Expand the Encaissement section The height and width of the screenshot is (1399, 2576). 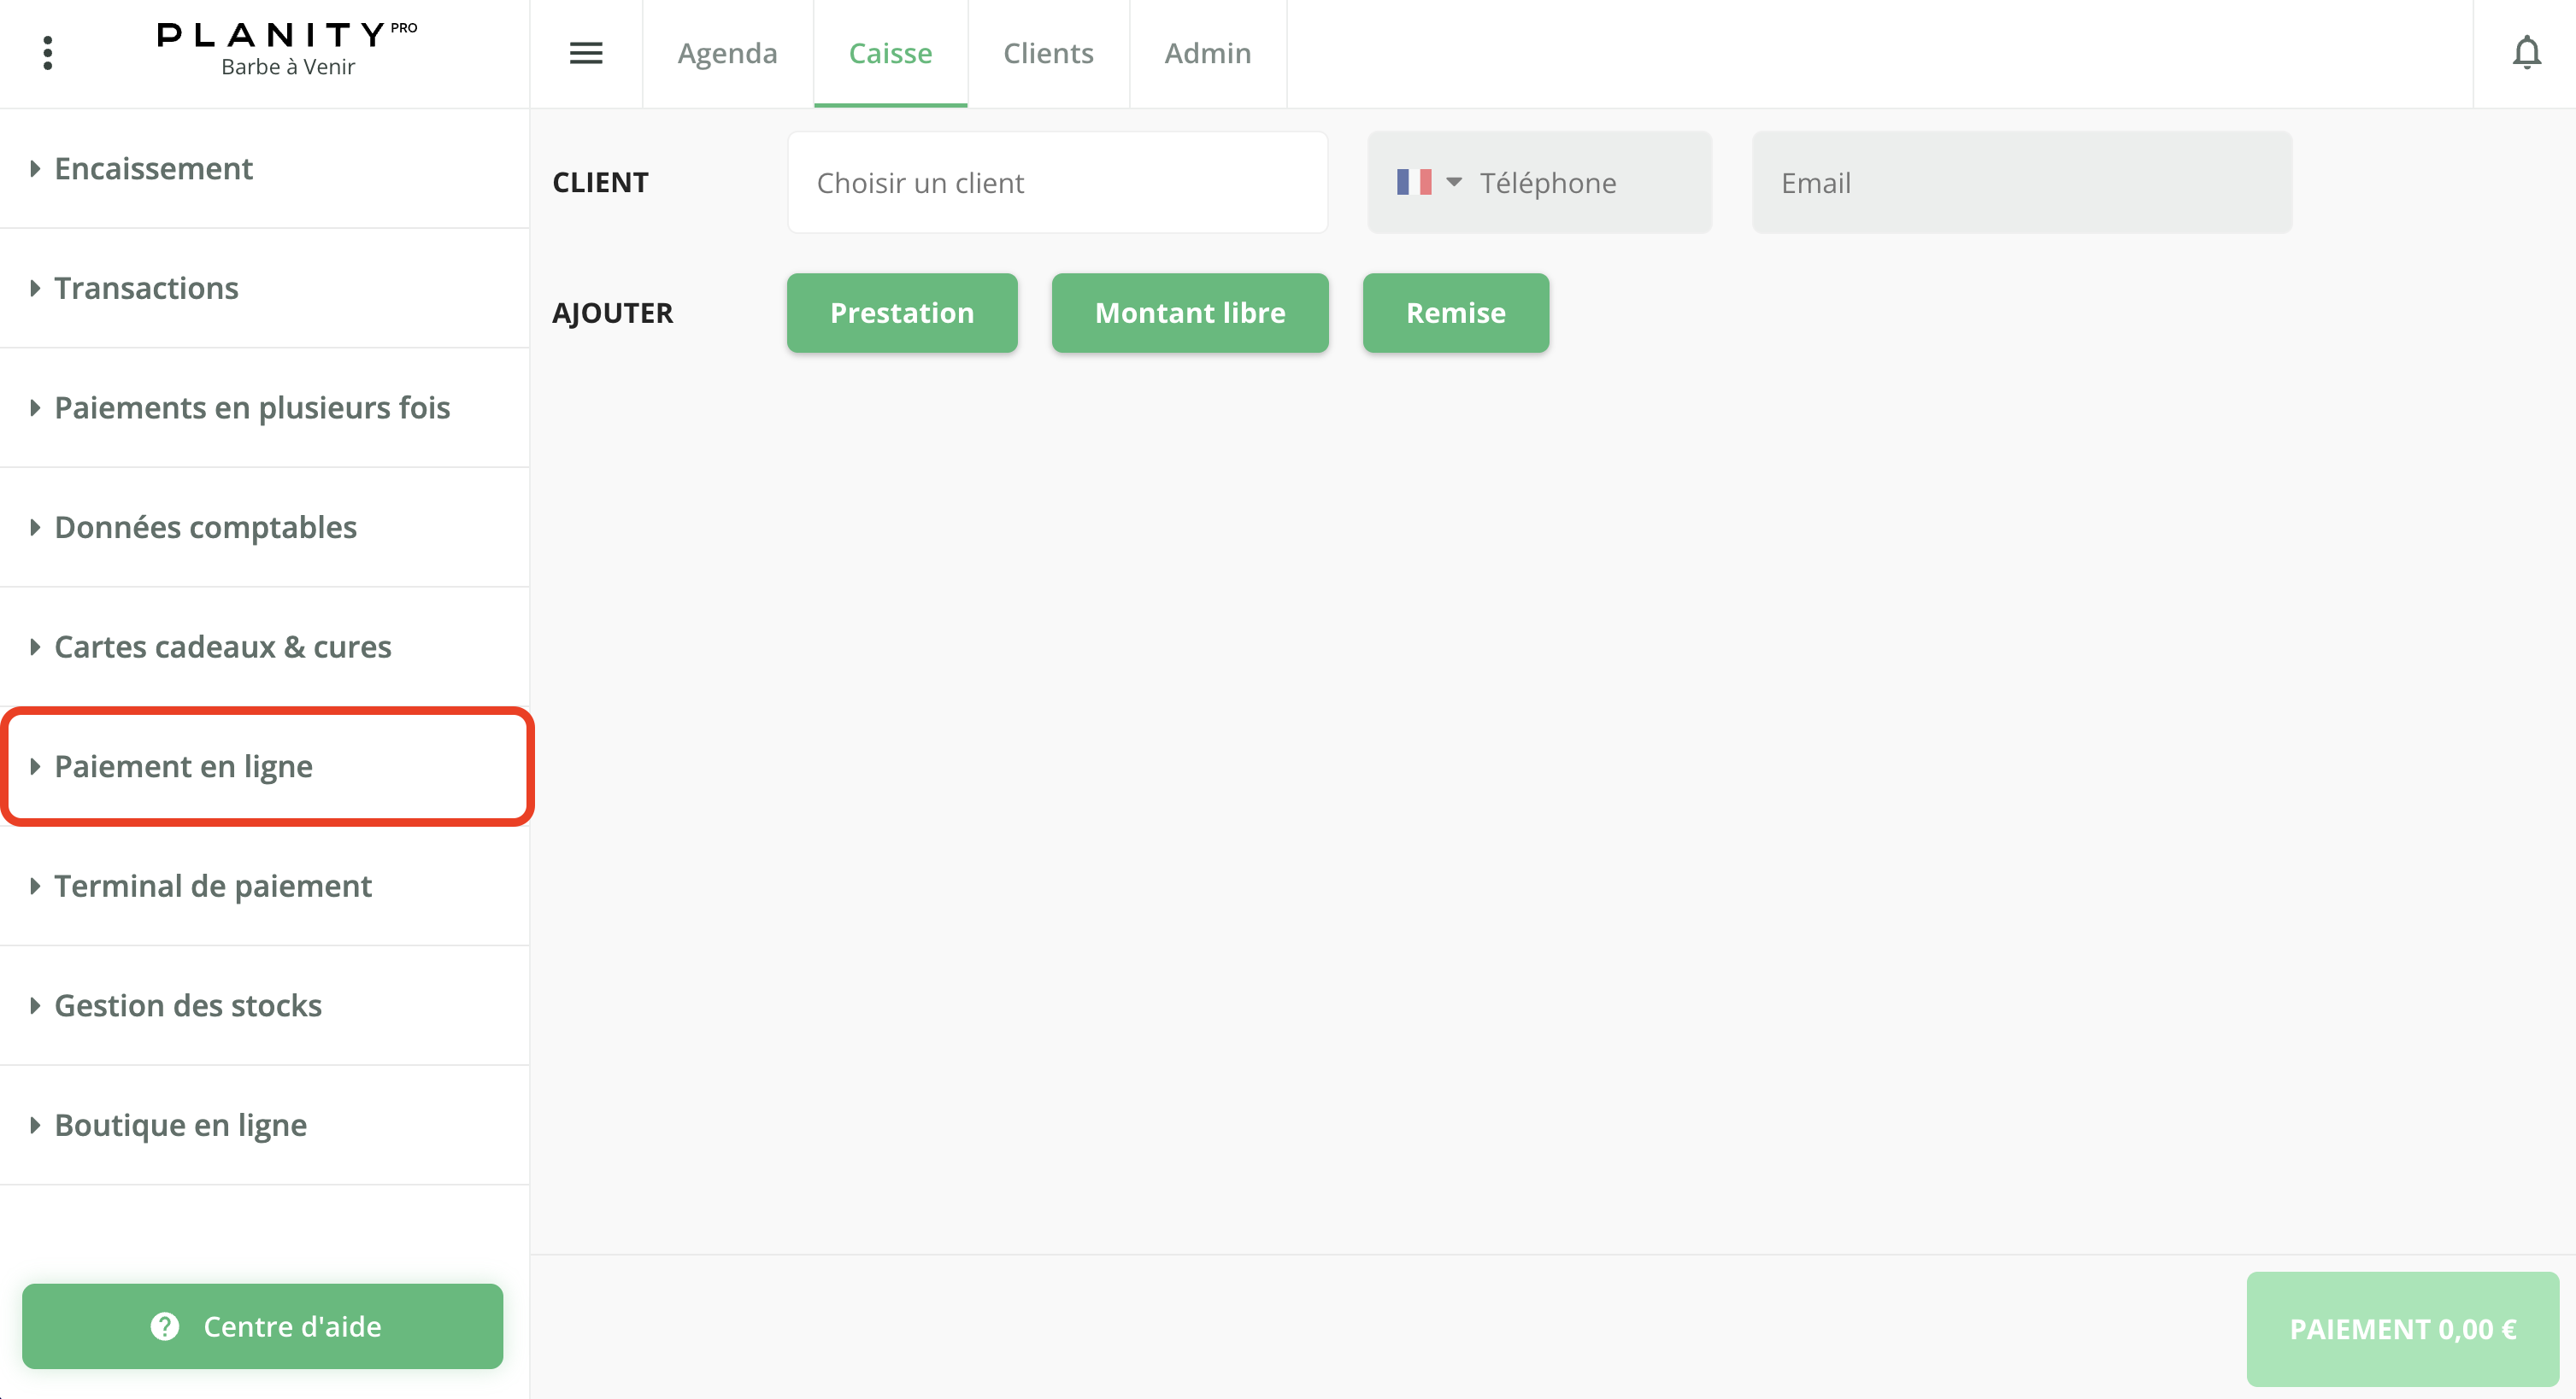pos(153,169)
